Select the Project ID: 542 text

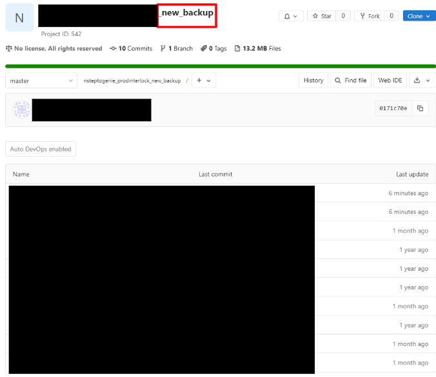point(61,34)
